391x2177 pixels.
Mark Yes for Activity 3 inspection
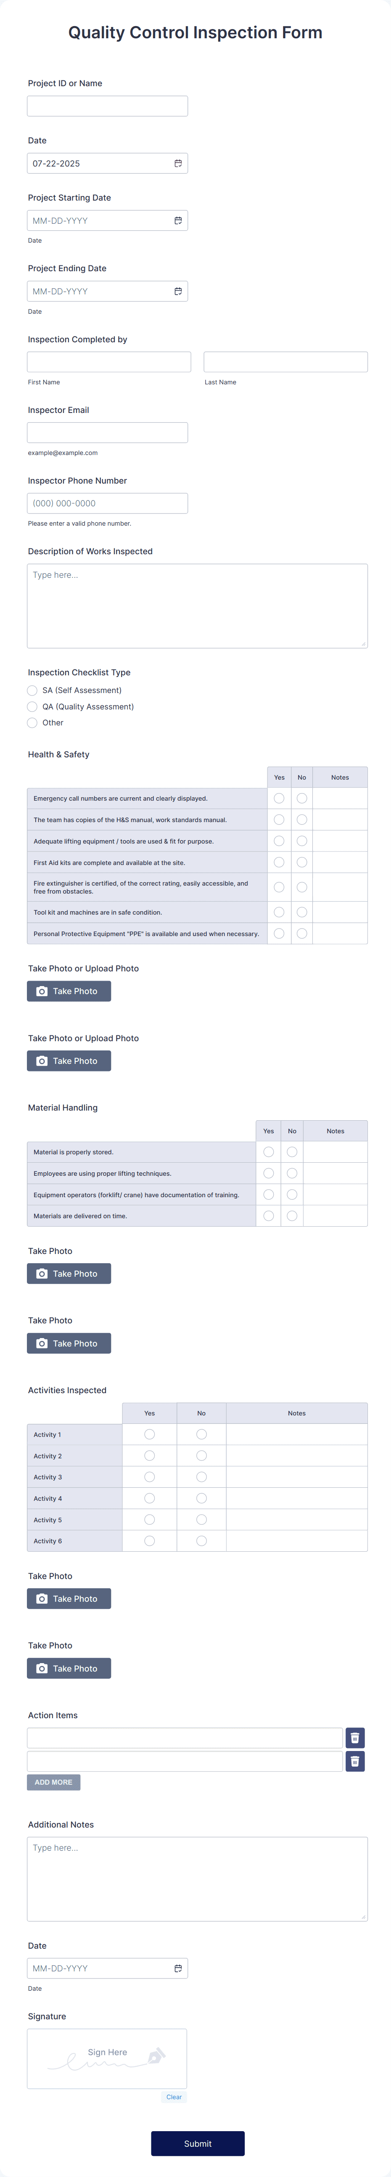(x=150, y=1476)
